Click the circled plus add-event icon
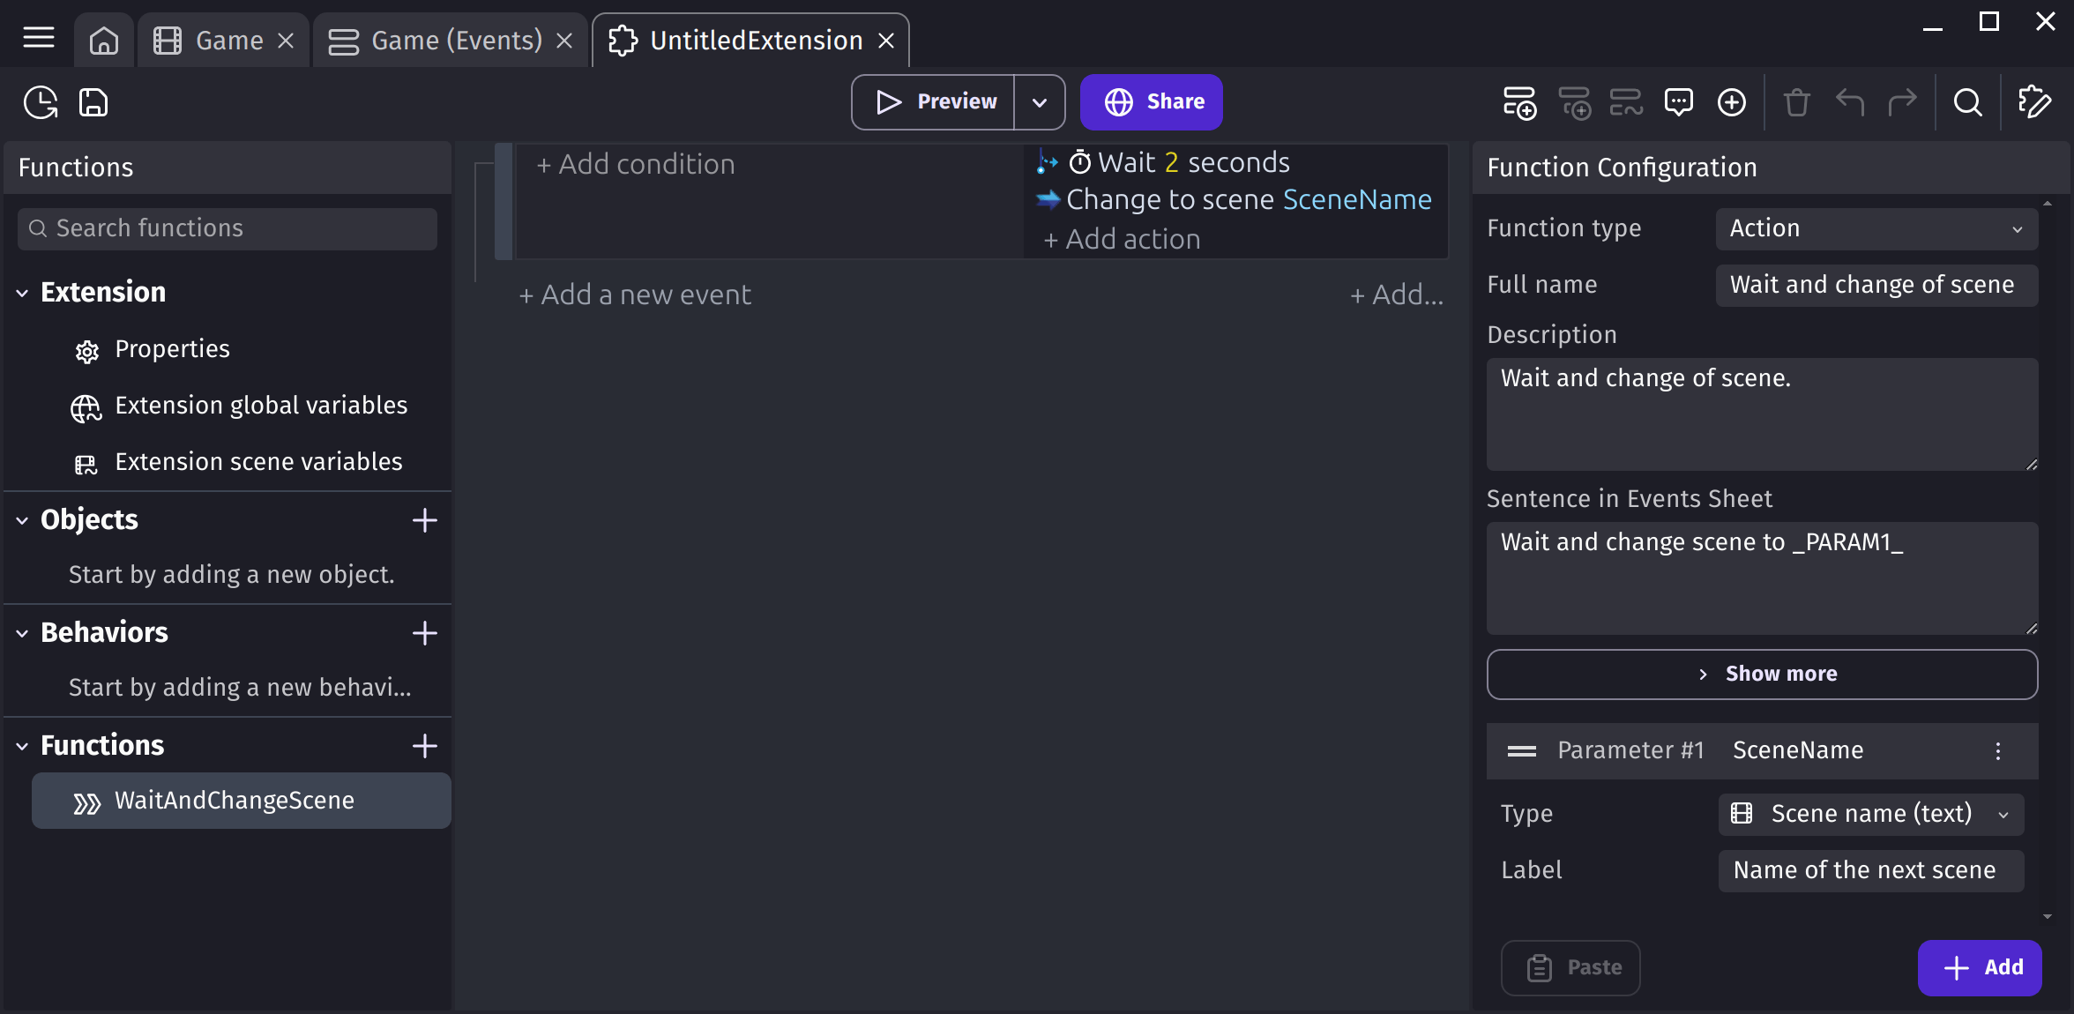The height and width of the screenshot is (1014, 2074). coord(1732,102)
